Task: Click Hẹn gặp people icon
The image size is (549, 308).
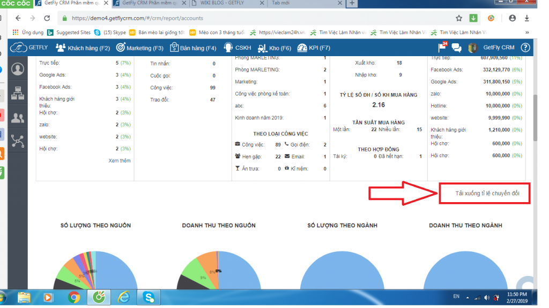Action: (x=238, y=156)
